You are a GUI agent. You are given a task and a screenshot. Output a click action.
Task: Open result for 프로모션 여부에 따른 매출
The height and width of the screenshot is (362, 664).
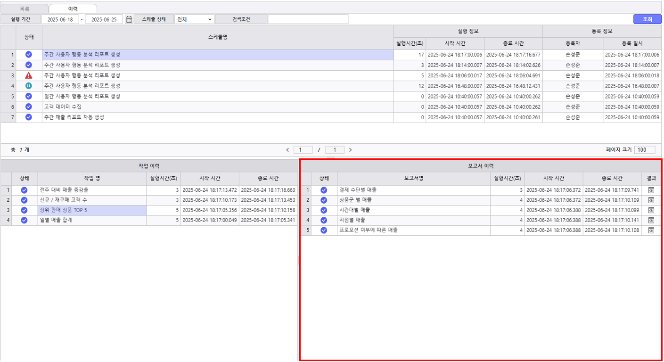click(651, 230)
